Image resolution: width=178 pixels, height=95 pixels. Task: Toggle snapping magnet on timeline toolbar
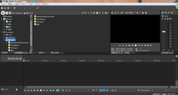(100, 90)
